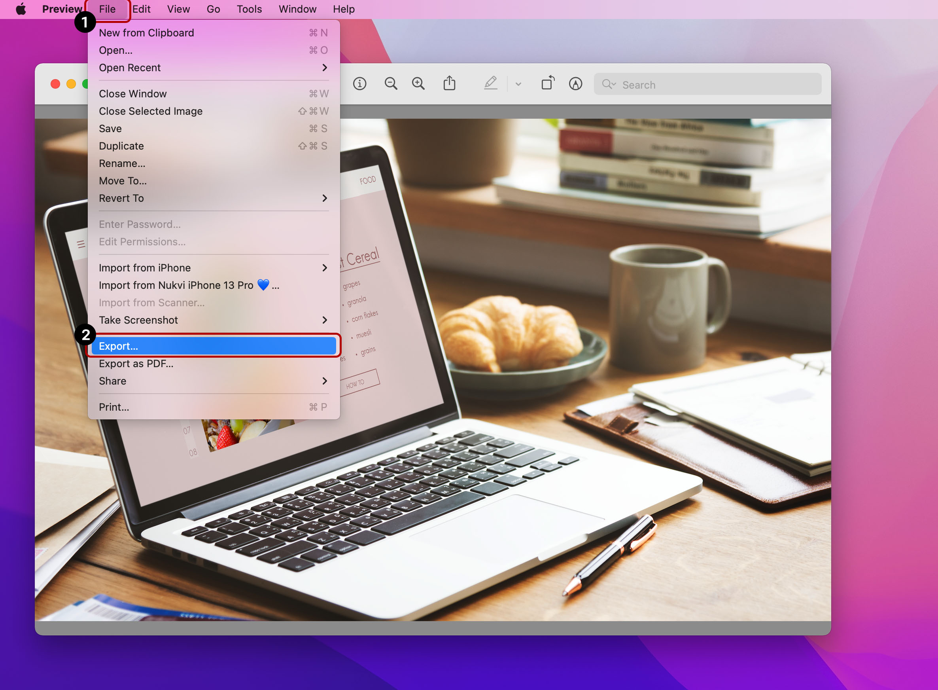Expand the Import from iPhone submenu

click(x=213, y=268)
